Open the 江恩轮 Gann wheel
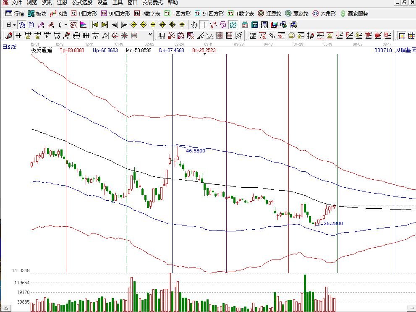This screenshot has width=416, height=312. pyautogui.click(x=269, y=13)
